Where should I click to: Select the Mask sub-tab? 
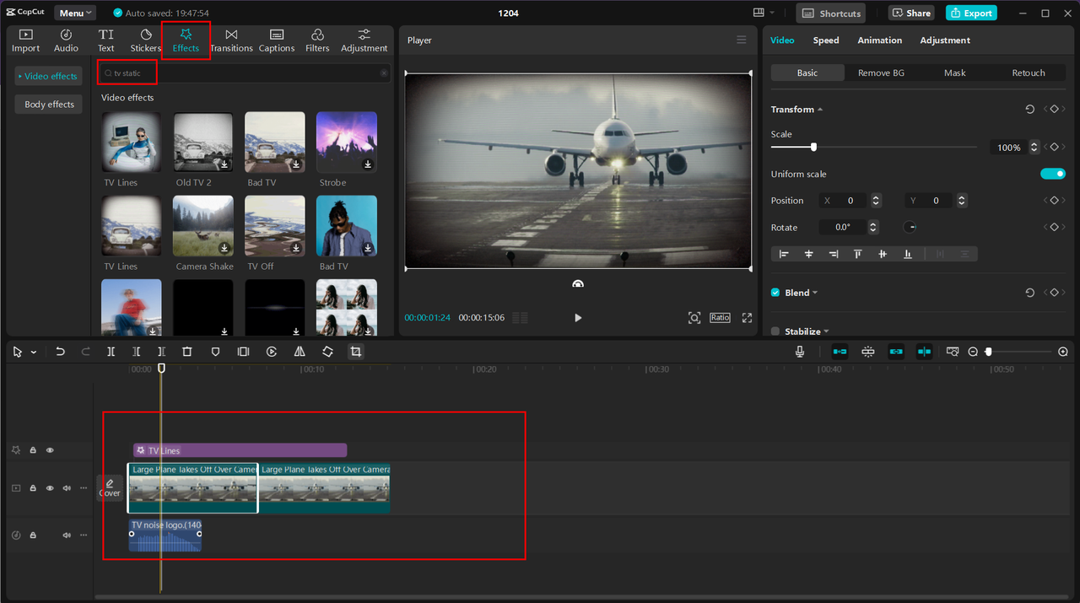point(955,73)
